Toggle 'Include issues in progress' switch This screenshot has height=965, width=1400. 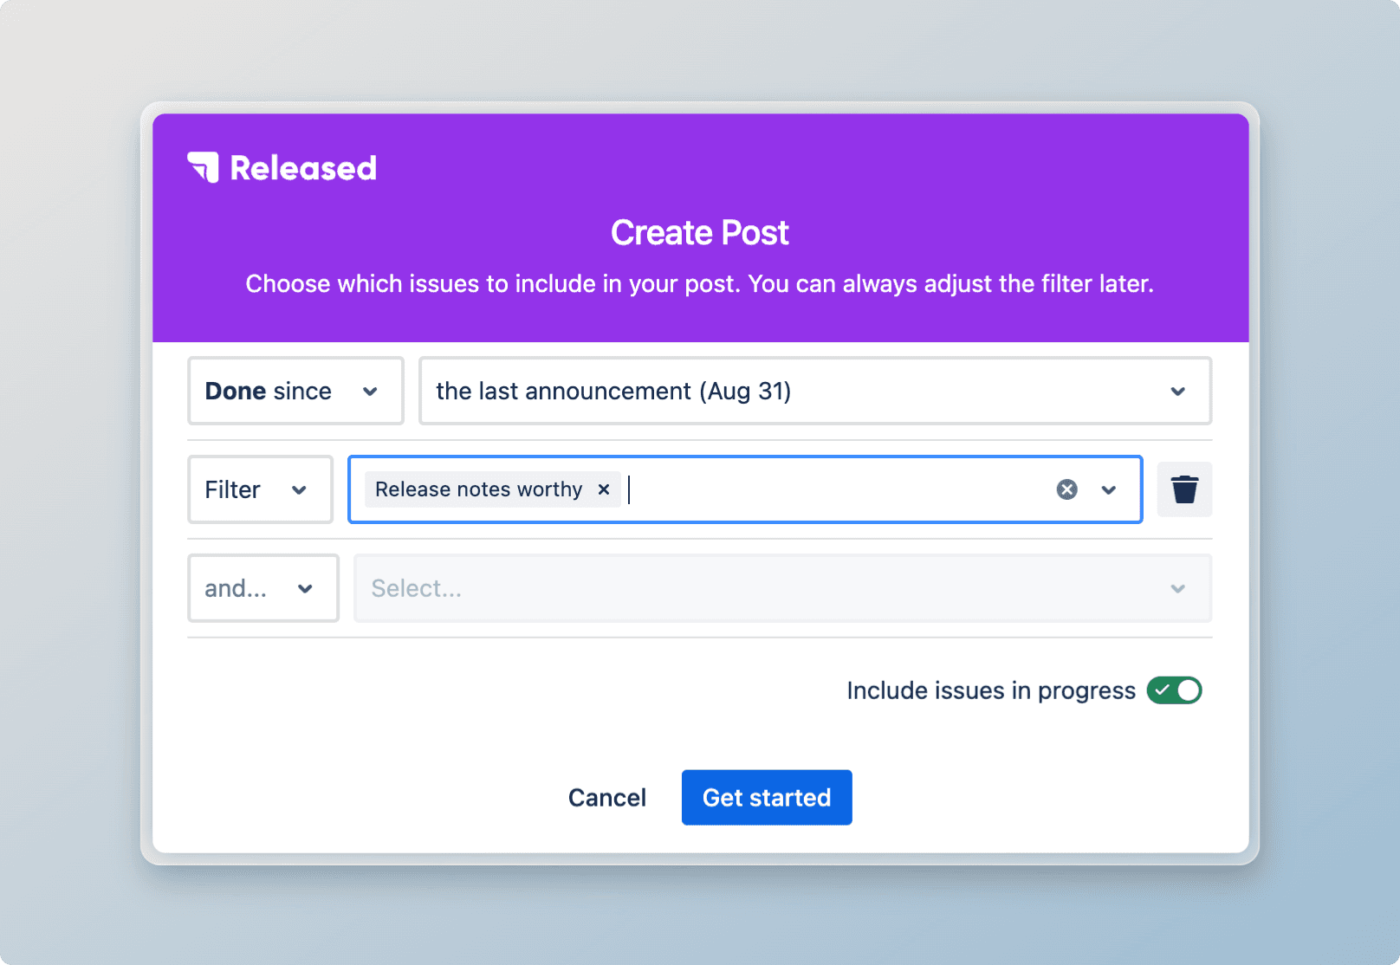click(1174, 690)
